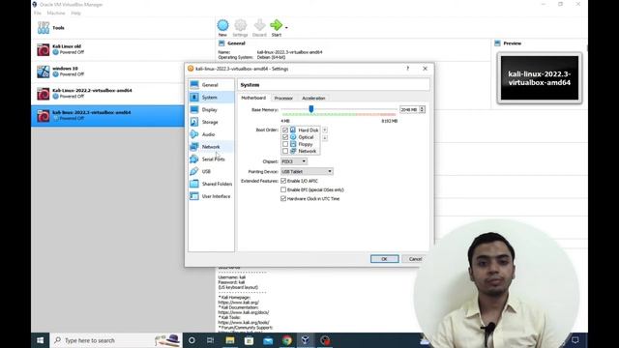The height and width of the screenshot is (348, 619).
Task: Open Microsoft Store taskbar icon
Action: [249, 340]
